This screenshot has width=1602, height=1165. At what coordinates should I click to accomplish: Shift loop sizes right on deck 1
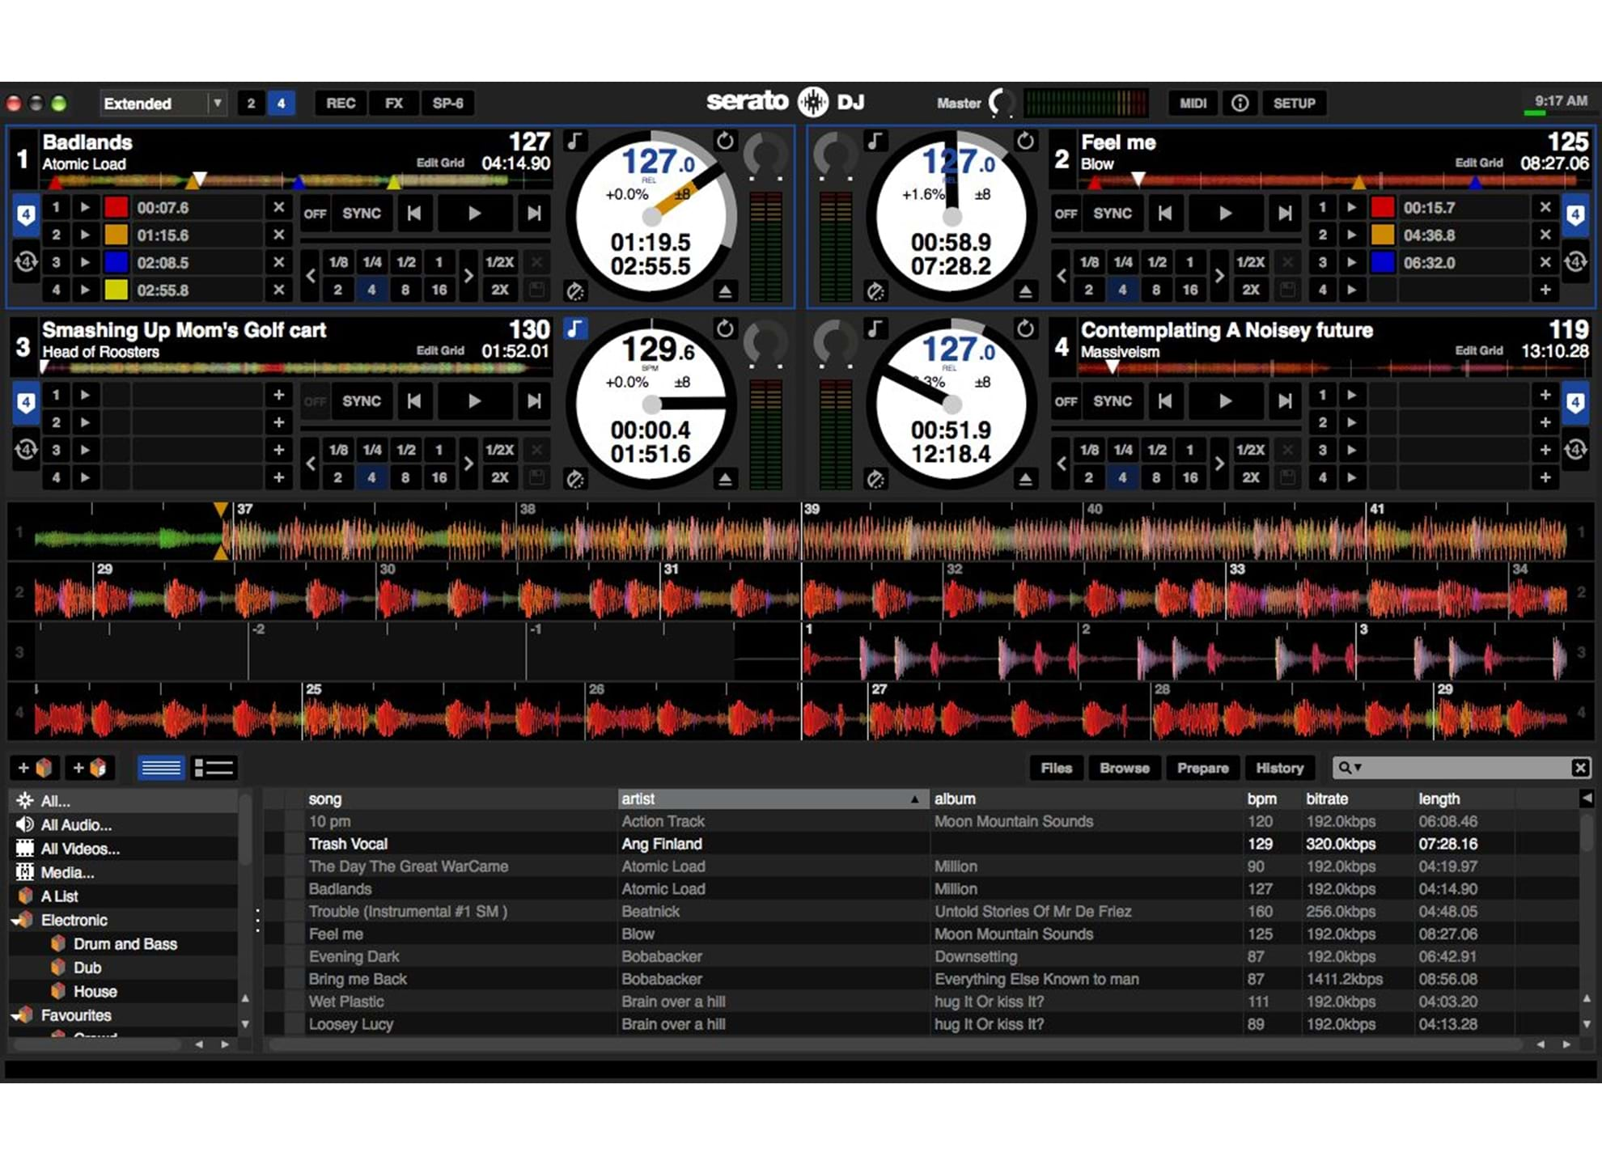tap(468, 276)
